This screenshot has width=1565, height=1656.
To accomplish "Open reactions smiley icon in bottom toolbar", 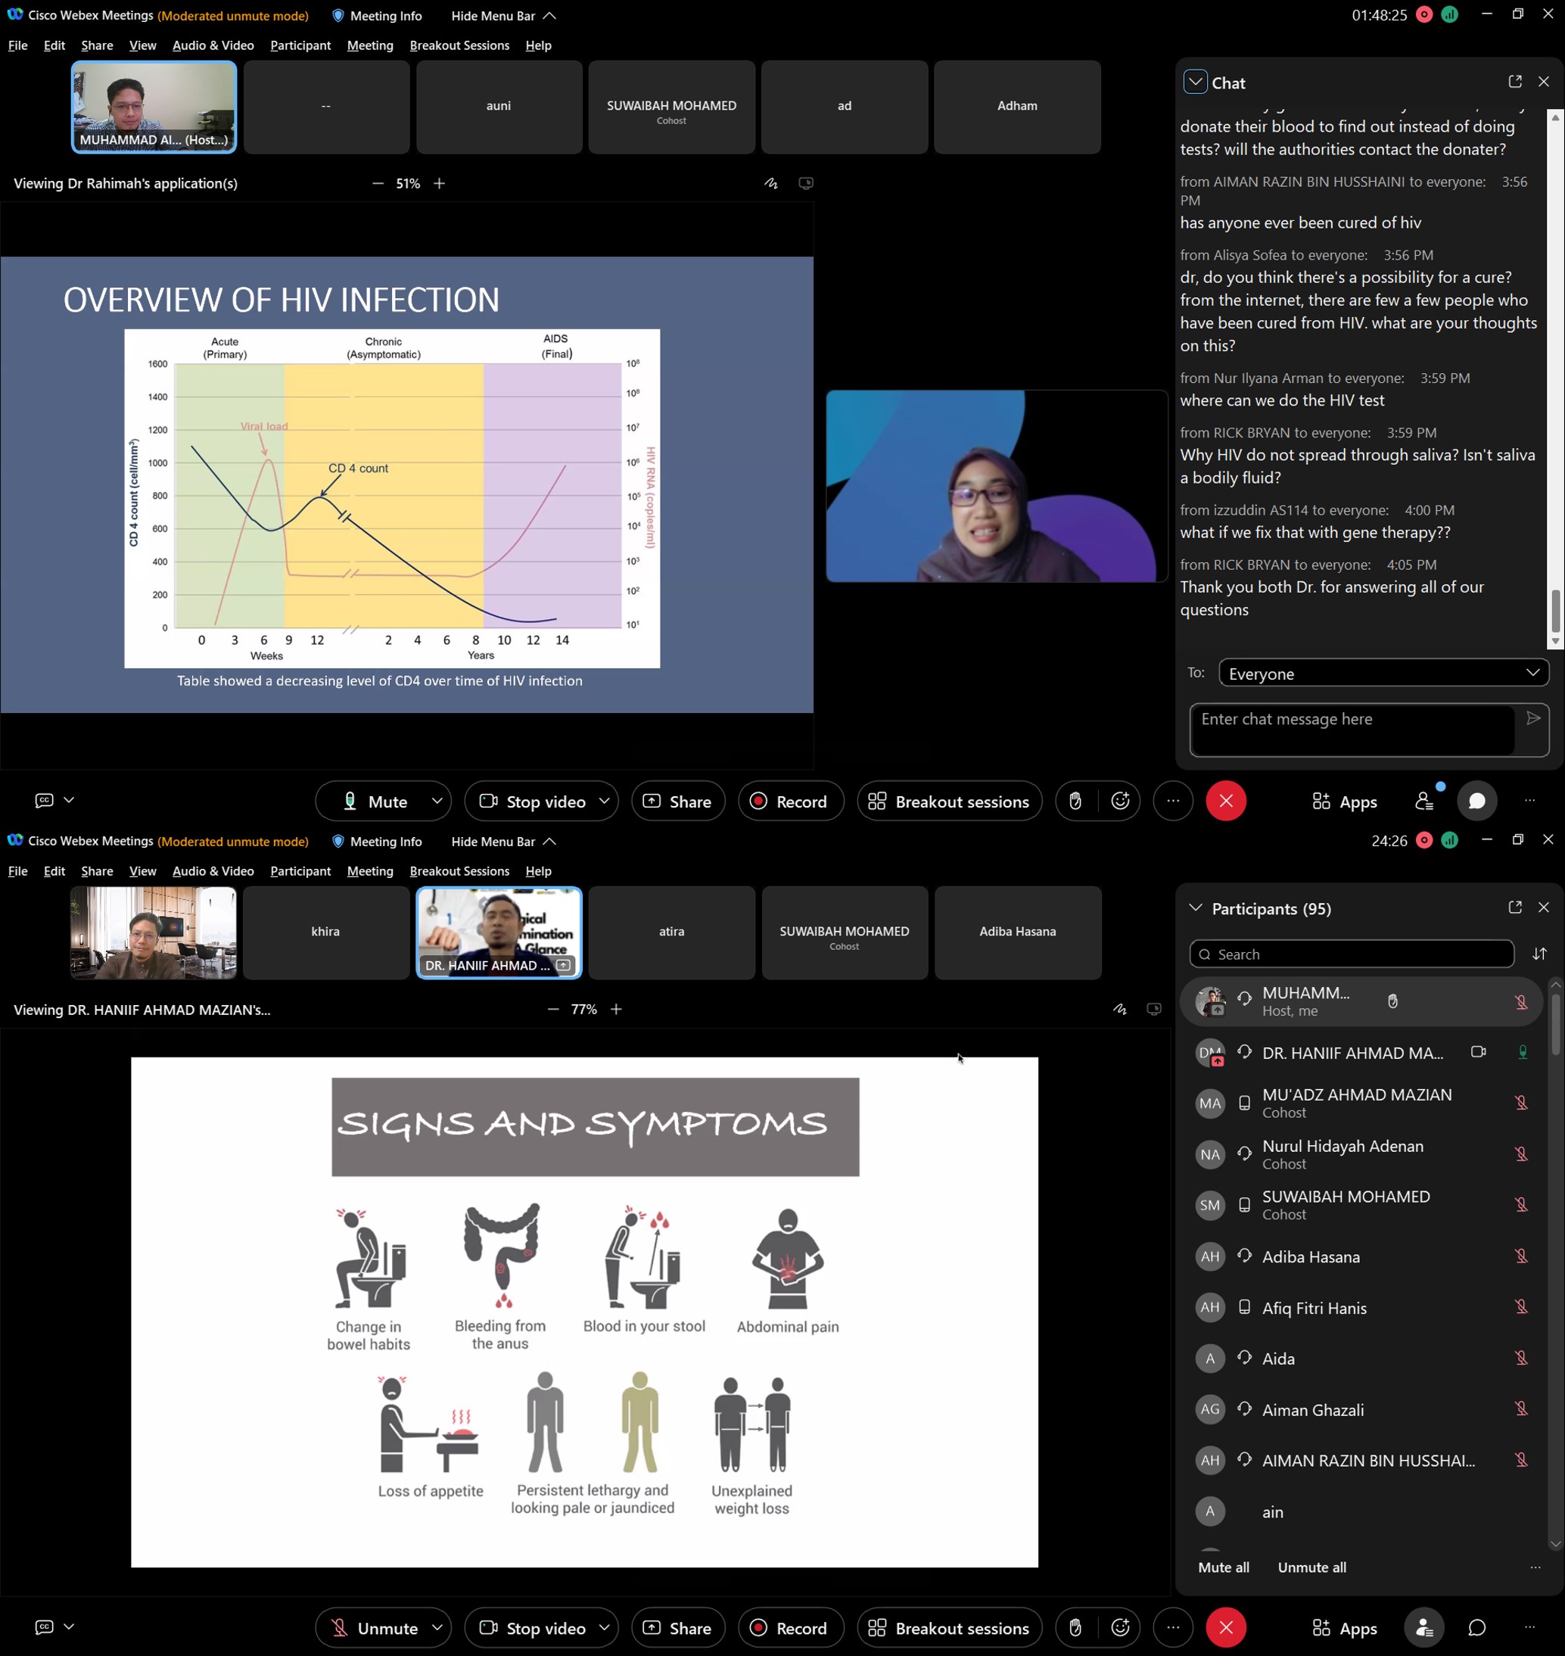I will tap(1119, 1626).
